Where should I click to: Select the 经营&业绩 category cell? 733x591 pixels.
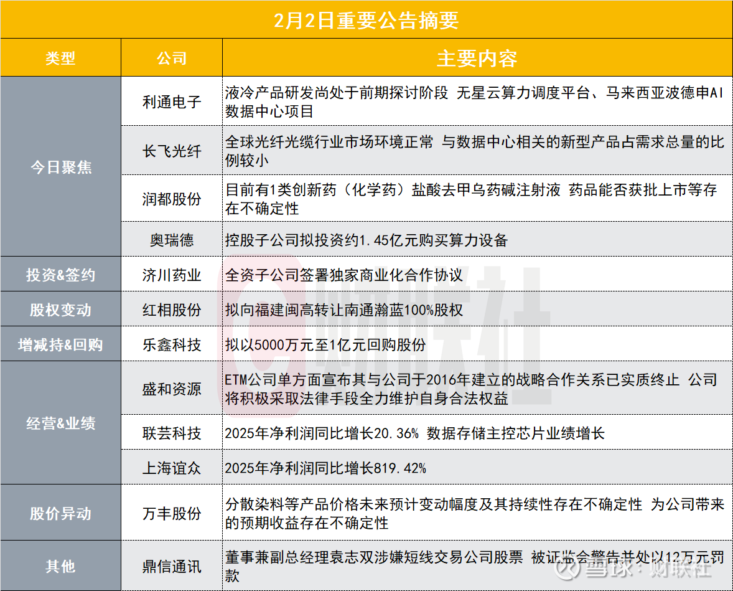(x=61, y=423)
